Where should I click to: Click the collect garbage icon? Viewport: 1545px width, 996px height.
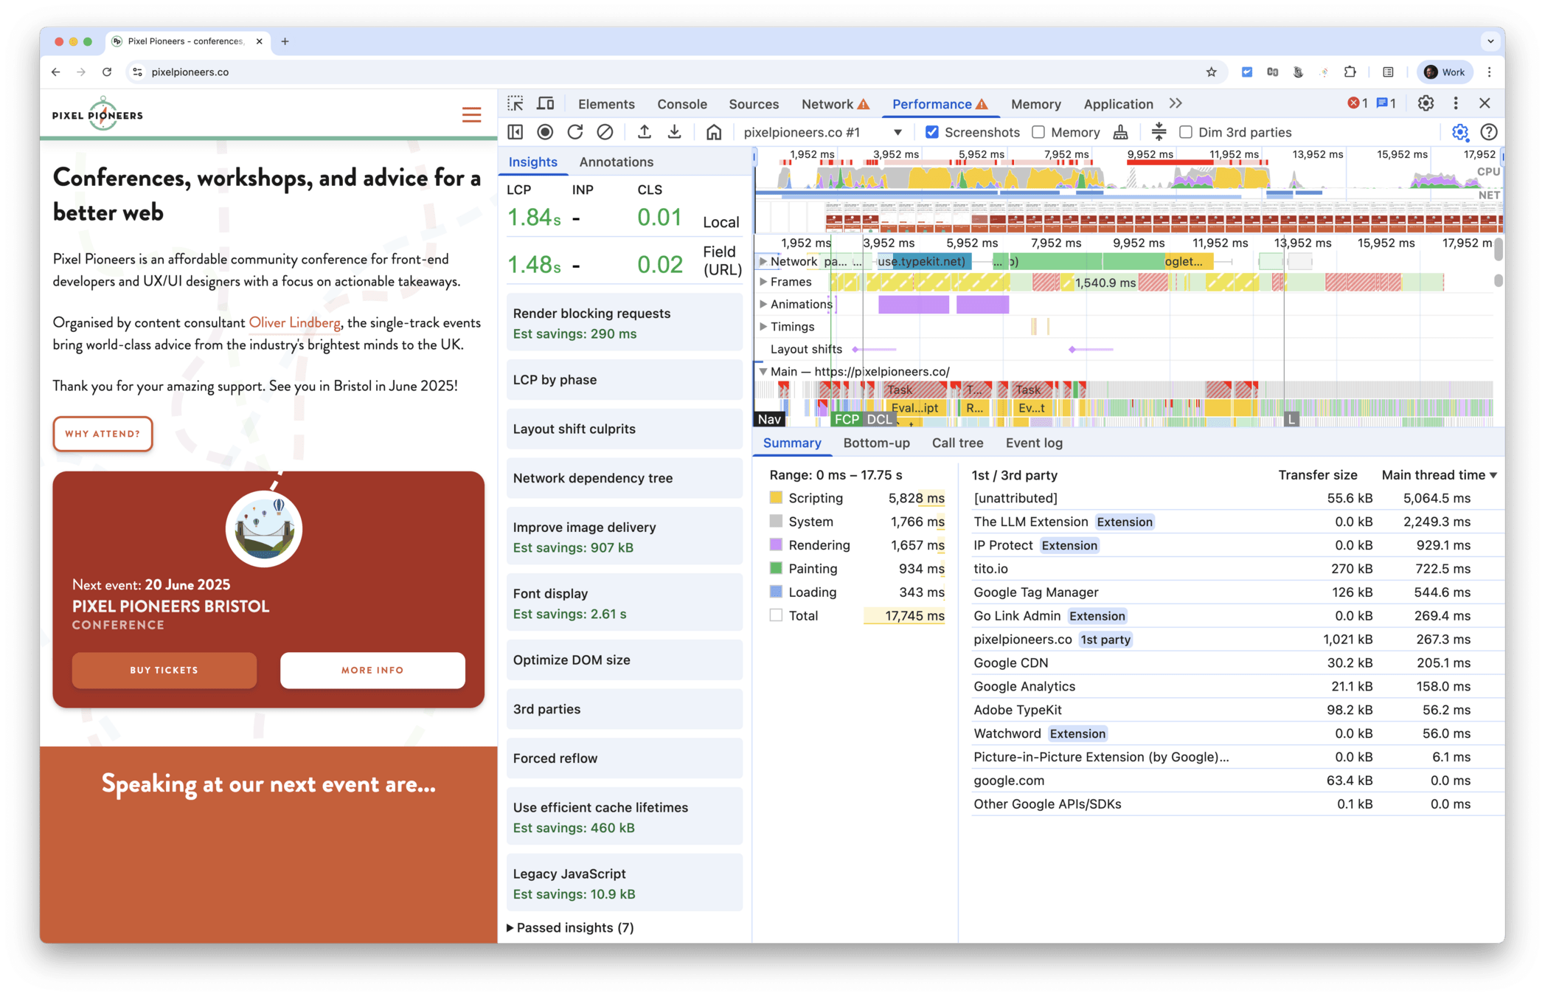[x=1120, y=132]
